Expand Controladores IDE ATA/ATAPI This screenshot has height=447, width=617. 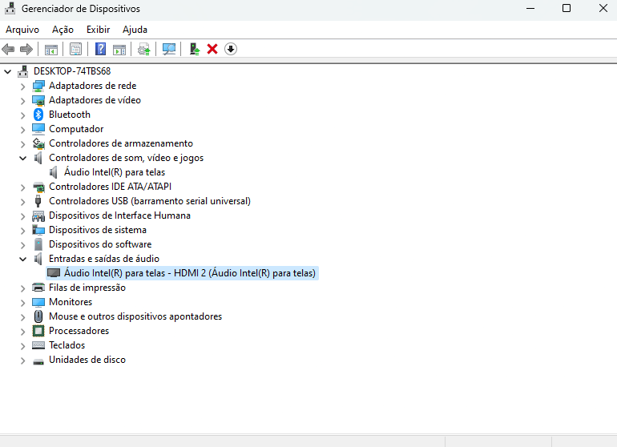(22, 187)
